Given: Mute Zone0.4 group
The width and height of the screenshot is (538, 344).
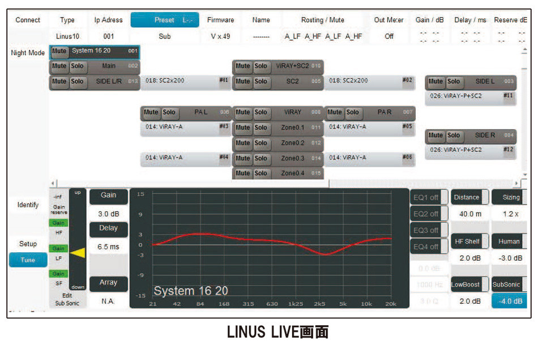Looking at the screenshot, I should (x=242, y=173).
